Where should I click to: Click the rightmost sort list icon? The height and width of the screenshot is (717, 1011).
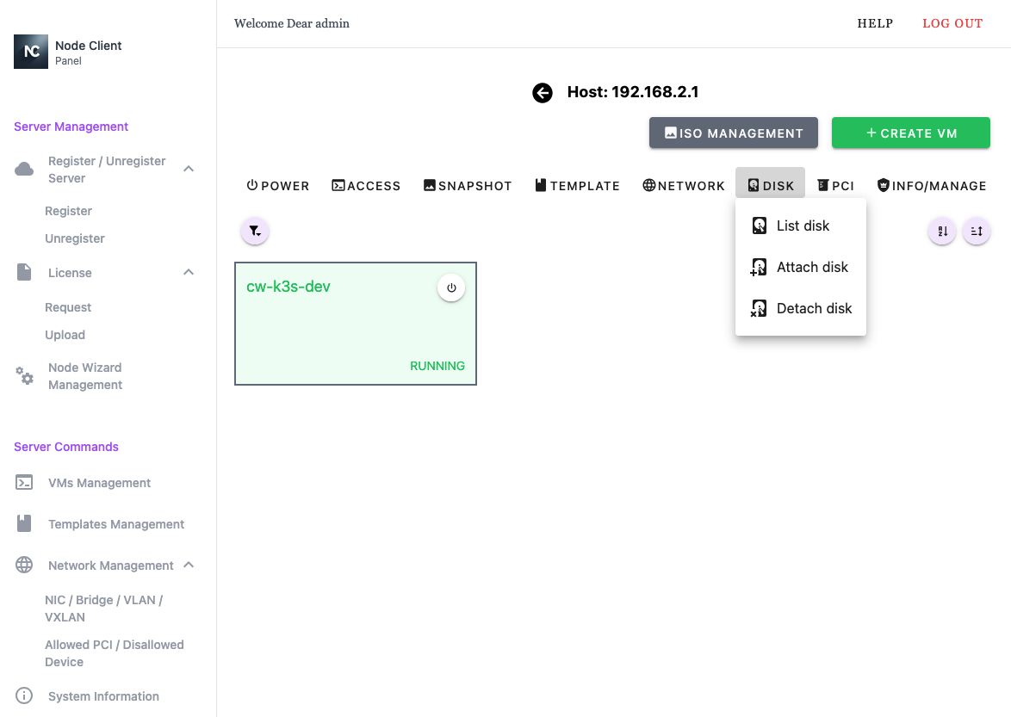977,231
